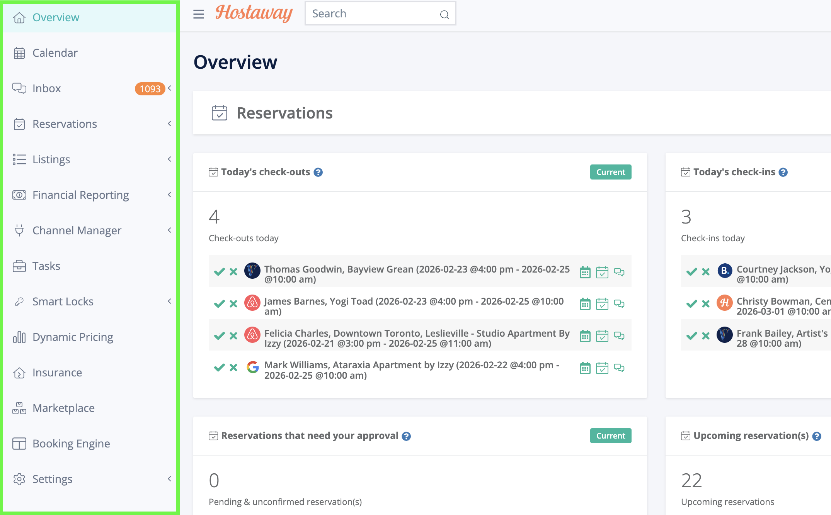
Task: Expand the Channel Manager chevron
Action: click(x=170, y=230)
